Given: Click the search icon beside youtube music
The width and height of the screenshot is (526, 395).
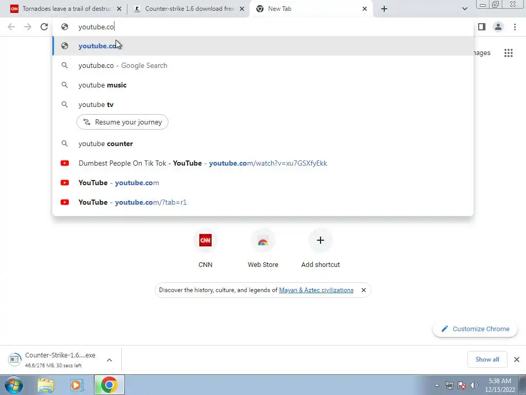Looking at the screenshot, I should pos(65,85).
